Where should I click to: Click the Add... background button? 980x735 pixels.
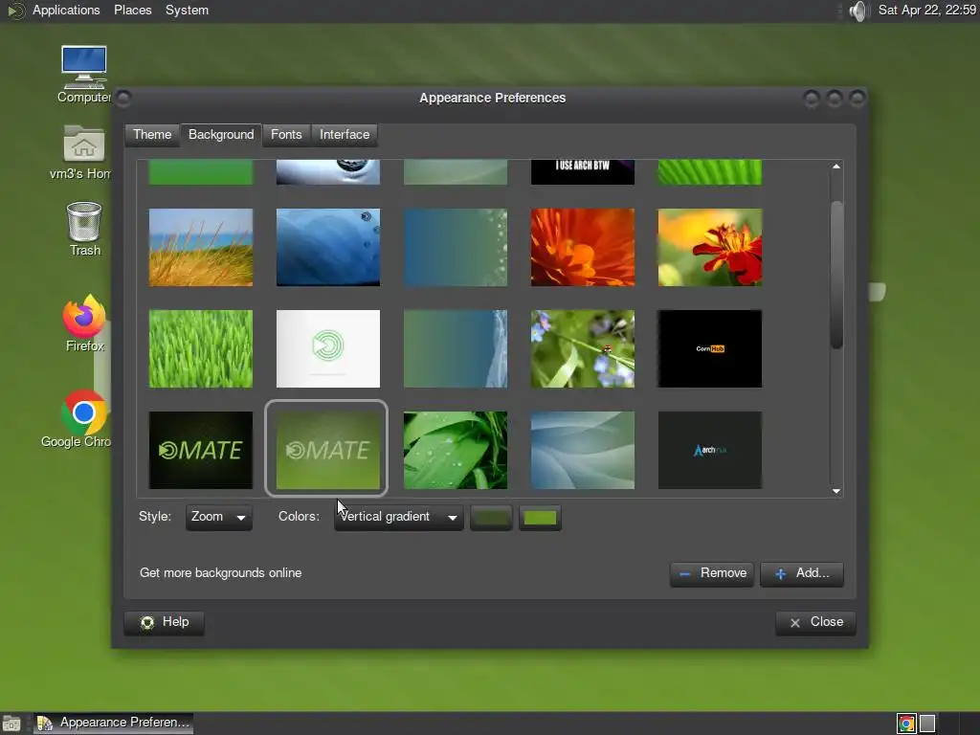tap(802, 574)
